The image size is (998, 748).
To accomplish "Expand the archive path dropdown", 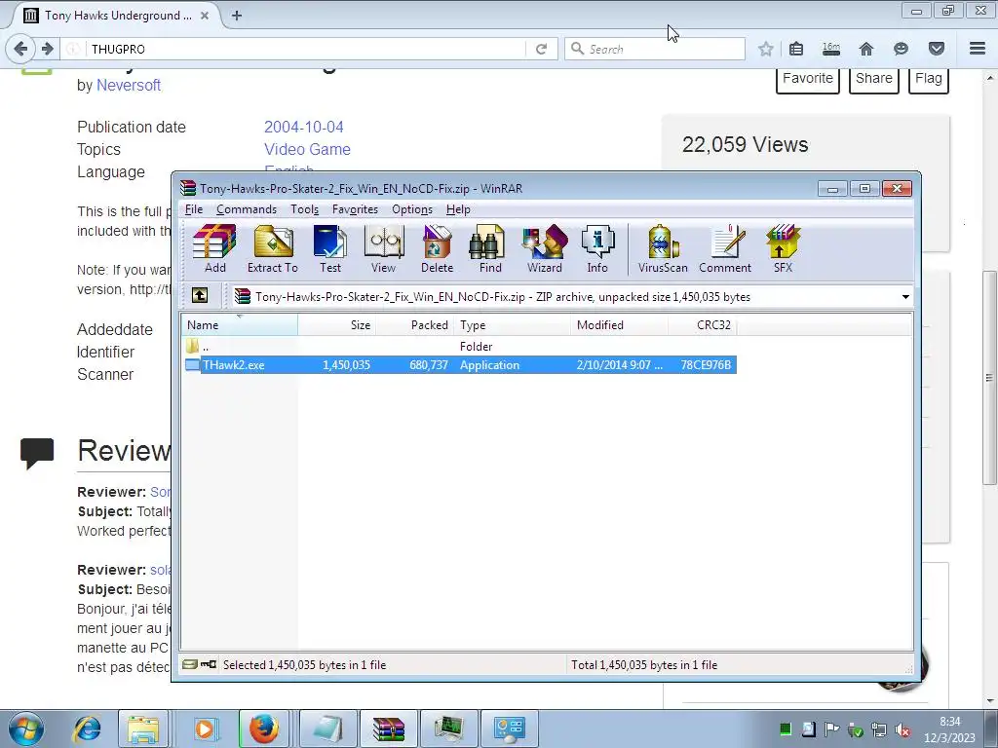I will [905, 297].
